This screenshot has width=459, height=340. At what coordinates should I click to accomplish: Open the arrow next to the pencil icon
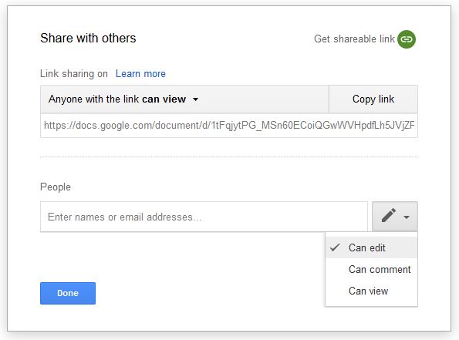coord(407,217)
